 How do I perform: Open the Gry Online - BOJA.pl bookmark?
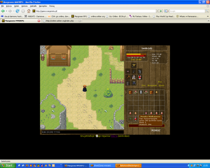coord(117,16)
